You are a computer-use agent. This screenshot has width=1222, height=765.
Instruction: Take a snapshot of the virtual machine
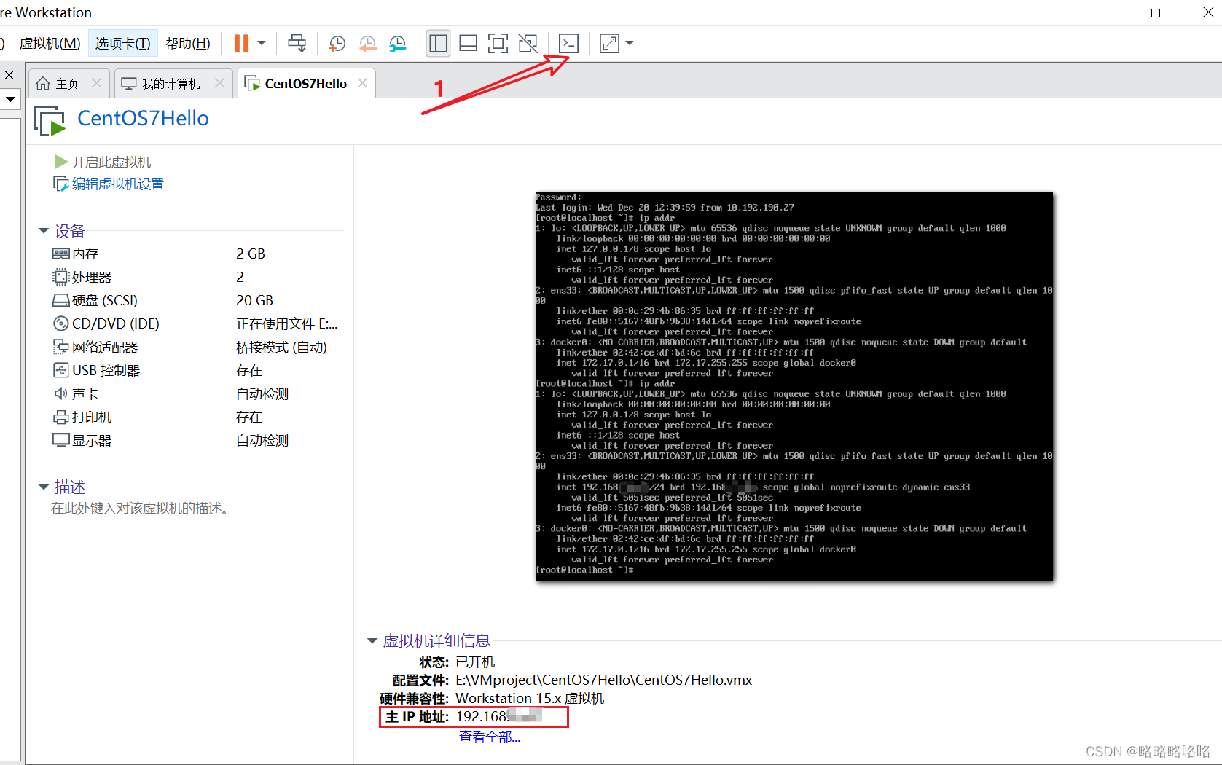(x=336, y=43)
